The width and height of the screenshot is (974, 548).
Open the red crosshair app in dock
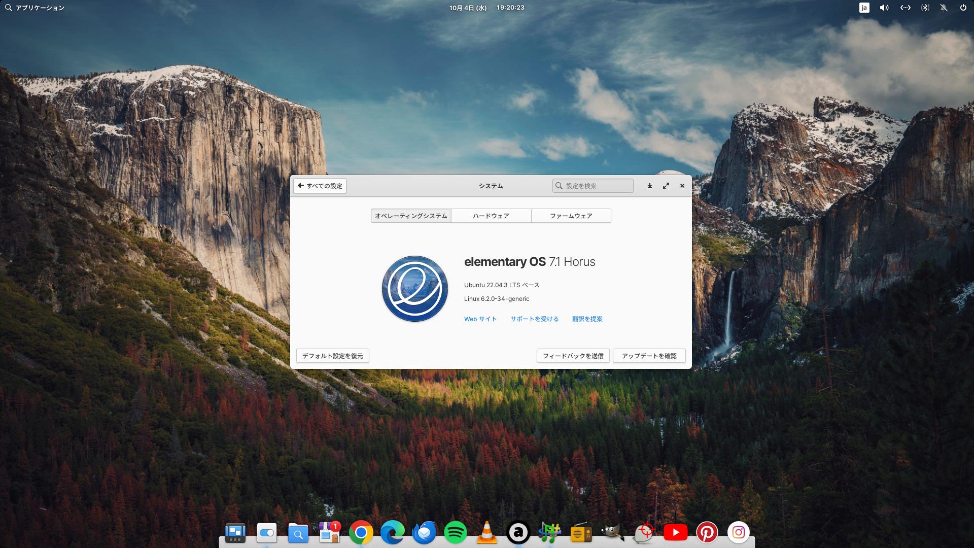click(x=644, y=532)
